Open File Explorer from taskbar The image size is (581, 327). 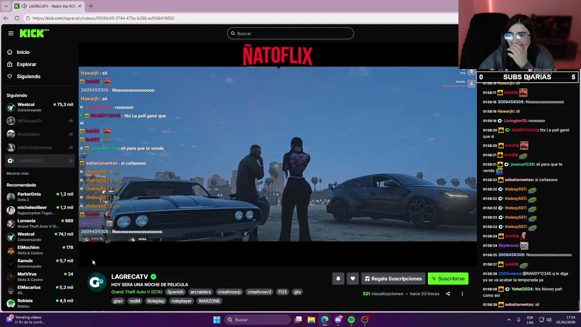pyautogui.click(x=311, y=320)
